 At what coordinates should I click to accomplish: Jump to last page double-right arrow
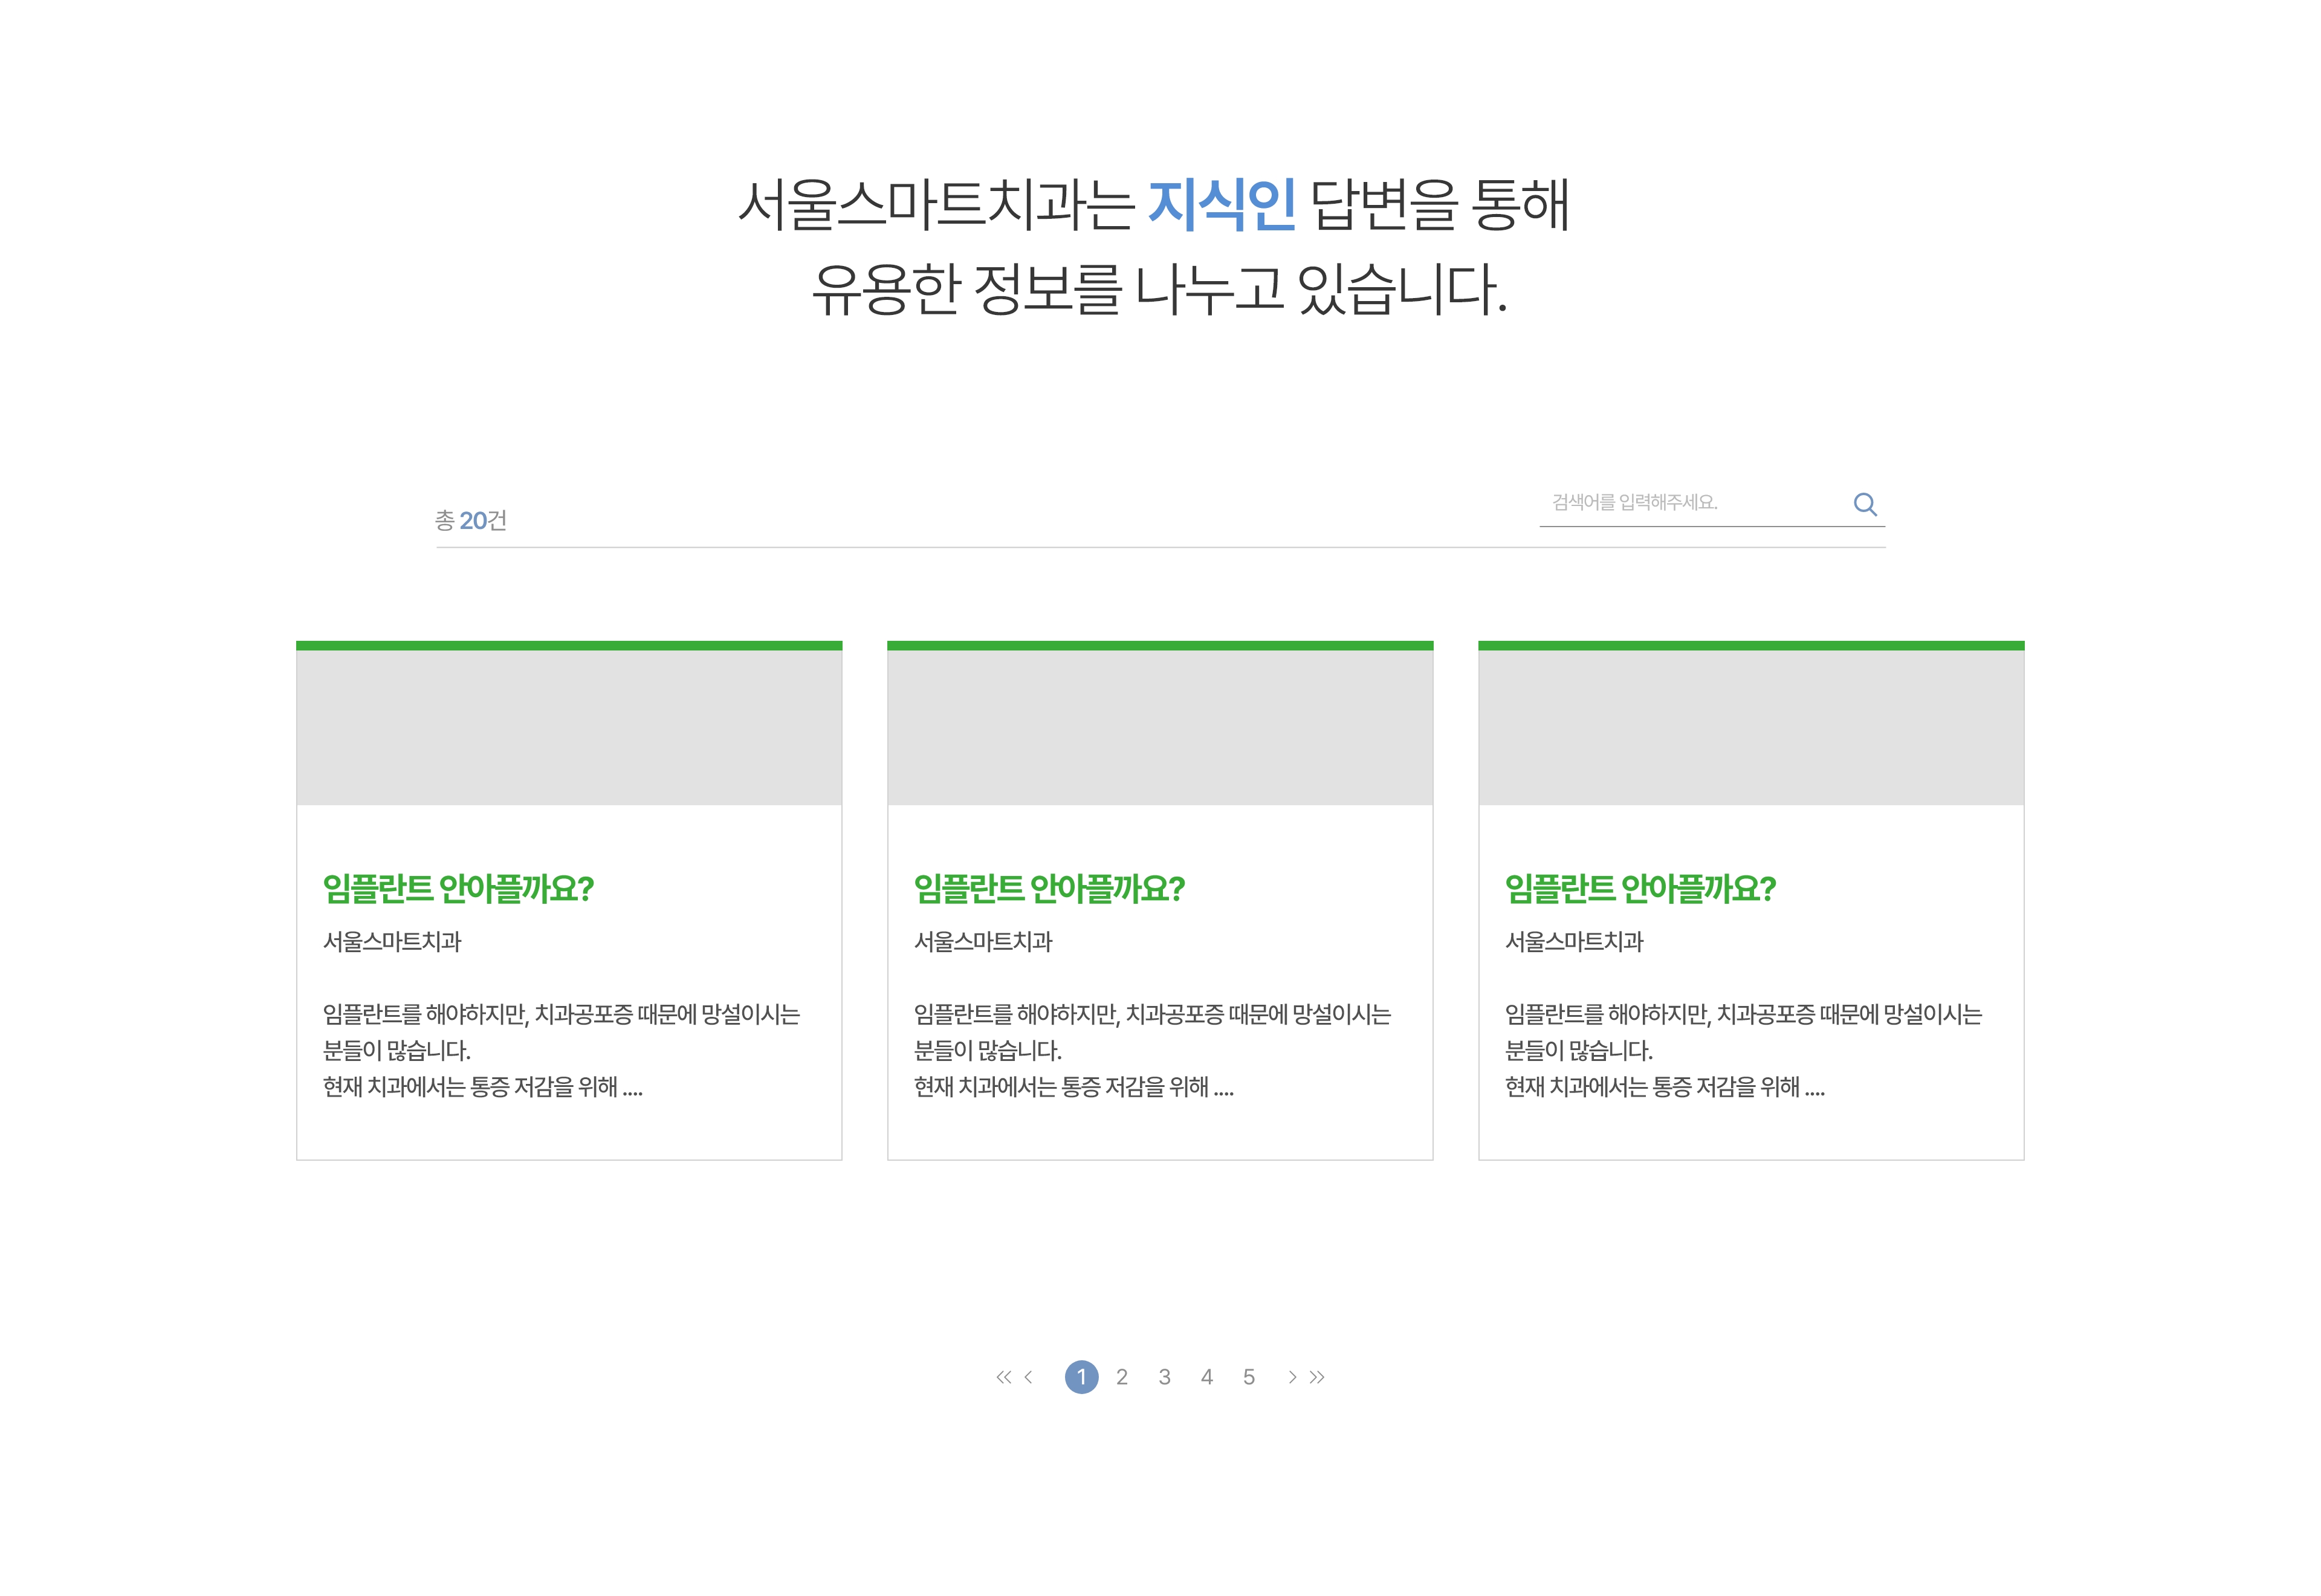pos(1318,1377)
